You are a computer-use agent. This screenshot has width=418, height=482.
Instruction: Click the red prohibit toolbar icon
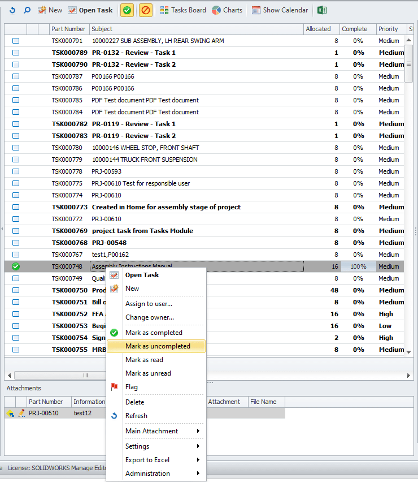click(146, 10)
